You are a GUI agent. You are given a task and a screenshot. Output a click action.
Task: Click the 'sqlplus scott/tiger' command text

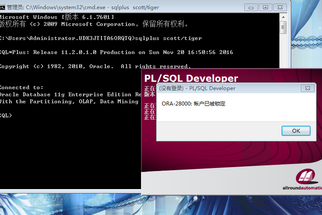tap(168, 38)
